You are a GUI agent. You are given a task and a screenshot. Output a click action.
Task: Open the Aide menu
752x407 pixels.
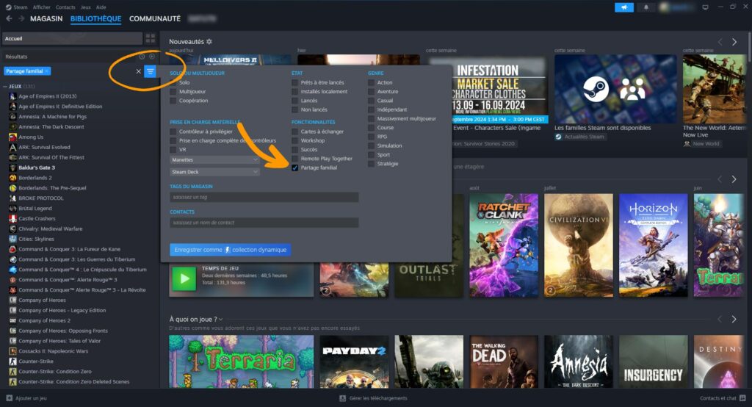pyautogui.click(x=101, y=7)
